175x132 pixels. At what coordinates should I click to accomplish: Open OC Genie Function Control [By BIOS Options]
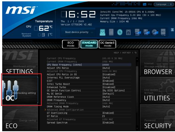113,91
